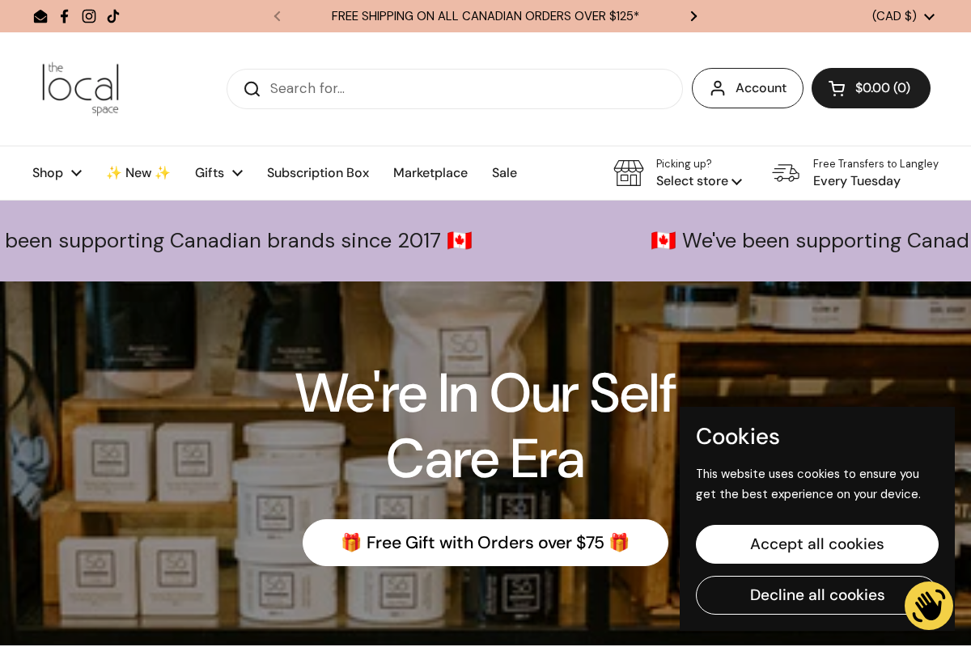Click the store pickup icon
Viewport: 971px width, 647px height.
(x=629, y=173)
